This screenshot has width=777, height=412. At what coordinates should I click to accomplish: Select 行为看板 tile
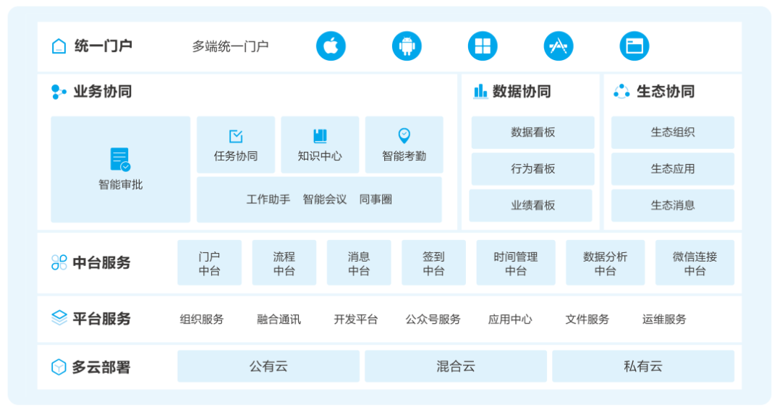coord(532,169)
